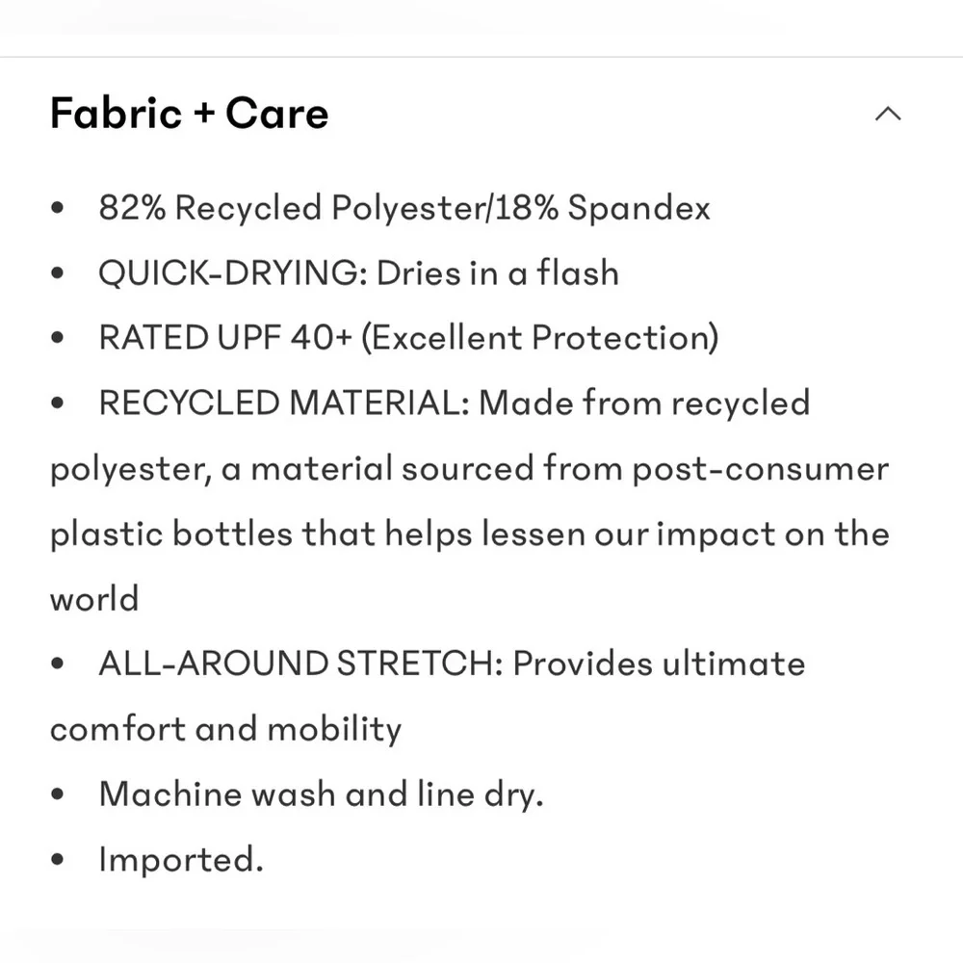Click the standalone word world
The image size is (963, 963).
(94, 598)
